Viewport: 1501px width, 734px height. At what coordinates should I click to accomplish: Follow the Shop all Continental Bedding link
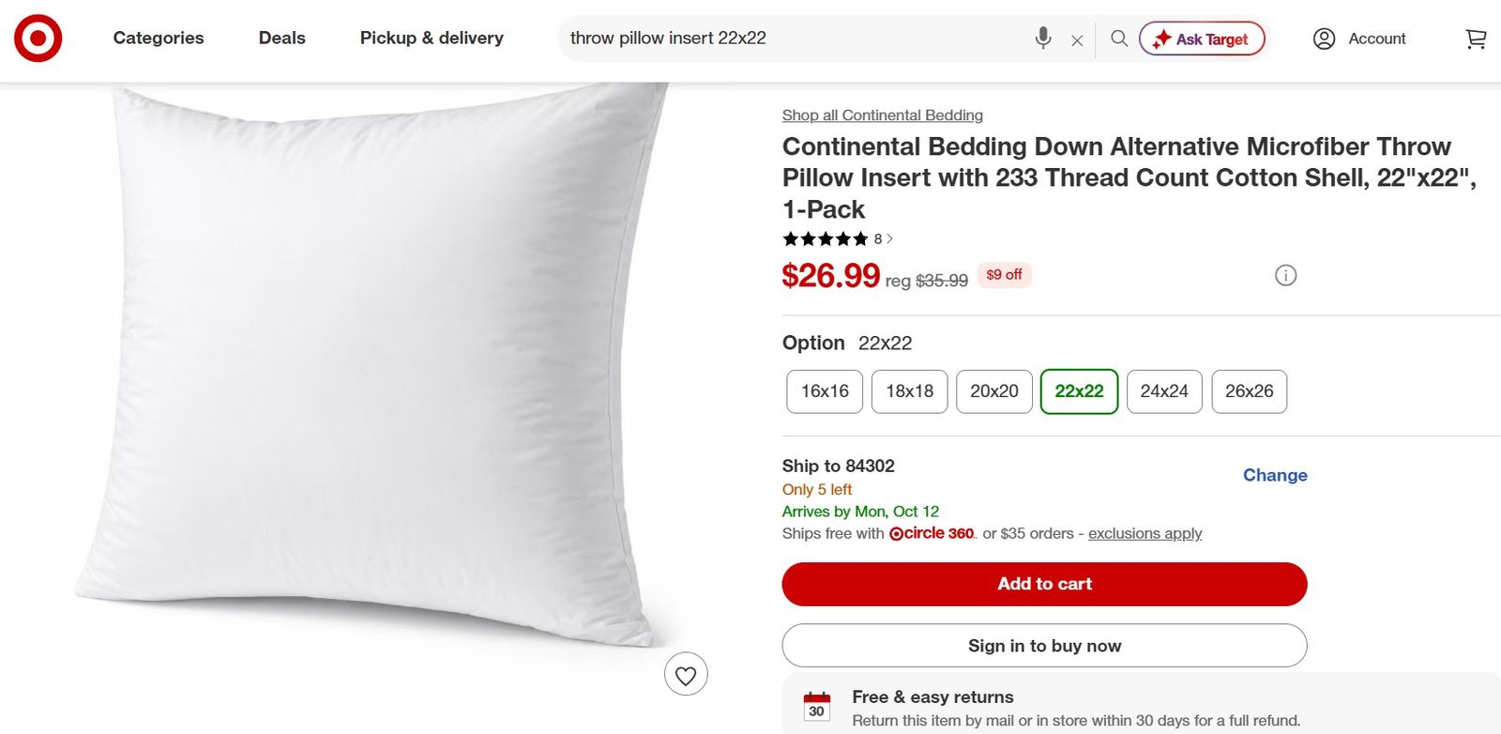pyautogui.click(x=883, y=115)
